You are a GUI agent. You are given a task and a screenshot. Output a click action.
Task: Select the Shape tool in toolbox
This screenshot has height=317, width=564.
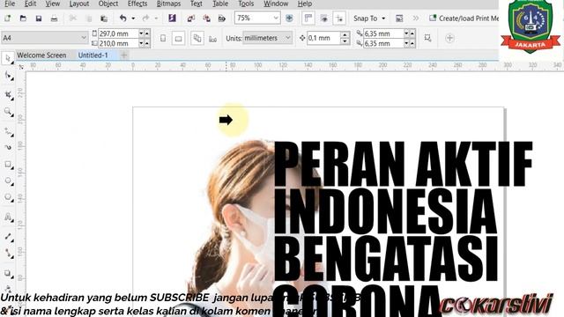point(8,76)
